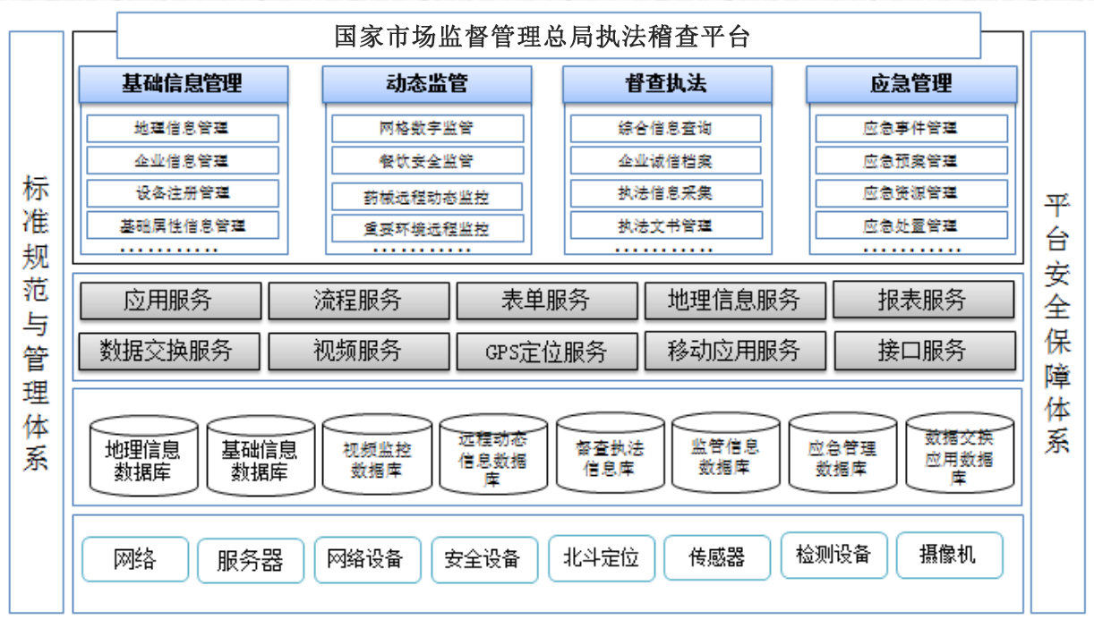Click the 设备注册管理 item

coord(183,193)
